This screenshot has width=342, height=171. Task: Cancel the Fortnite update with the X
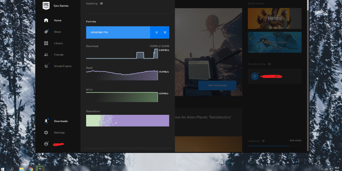point(156,32)
